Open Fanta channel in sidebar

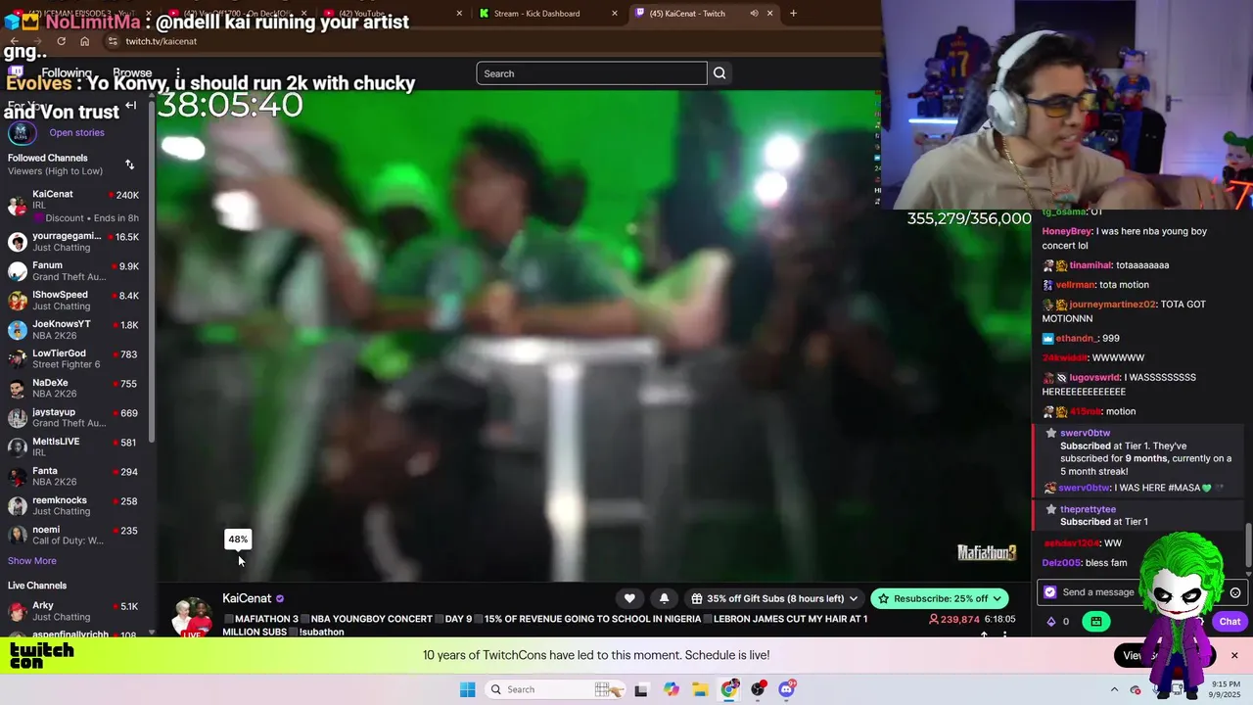[74, 477]
